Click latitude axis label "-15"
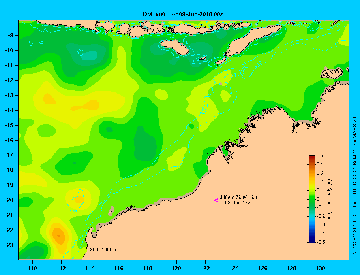The image size is (360, 275). 9,125
